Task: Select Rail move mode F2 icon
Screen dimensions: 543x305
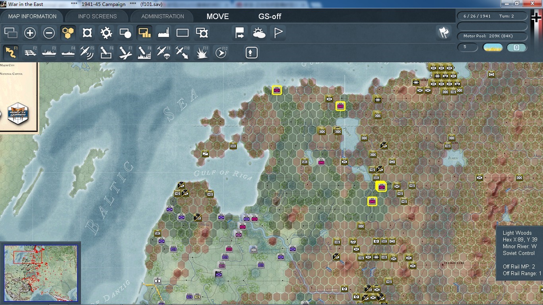Action: (x=30, y=52)
